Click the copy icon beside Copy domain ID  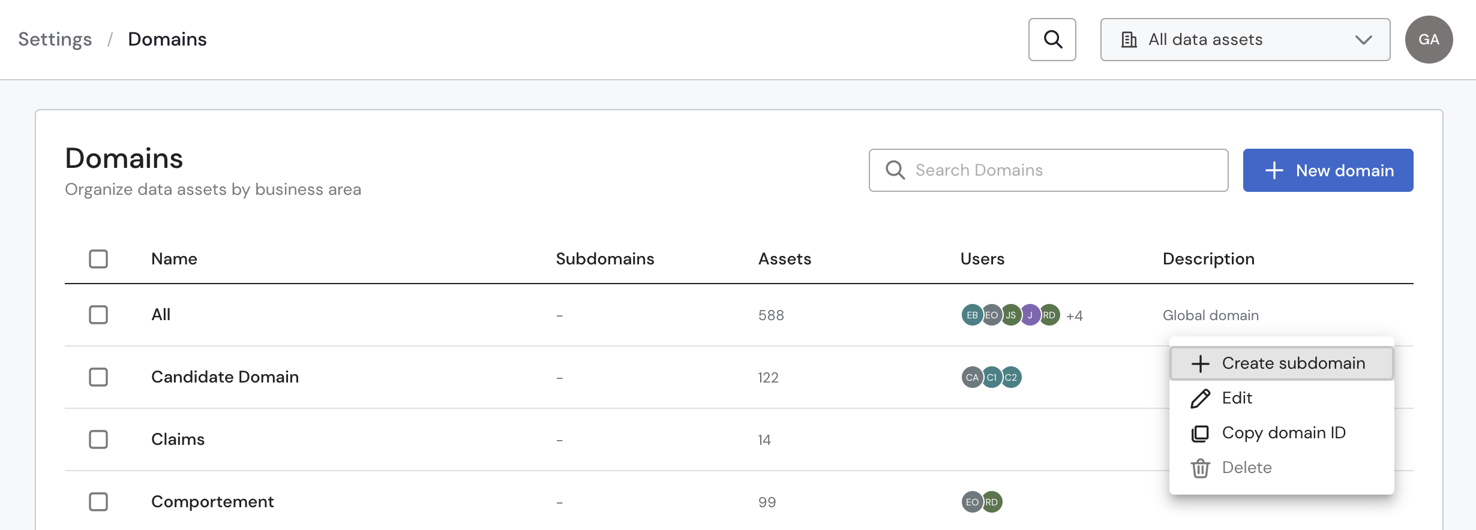(1201, 433)
